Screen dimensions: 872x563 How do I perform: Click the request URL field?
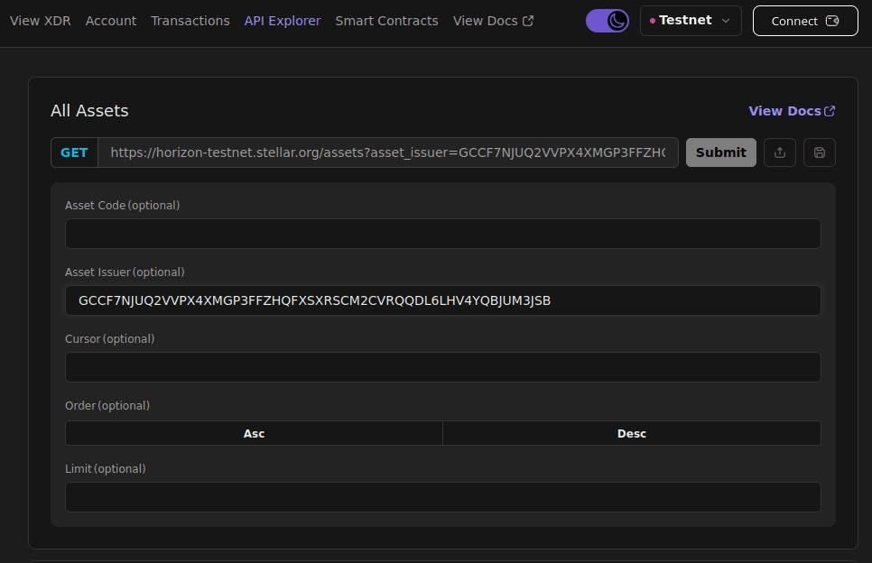pos(388,152)
